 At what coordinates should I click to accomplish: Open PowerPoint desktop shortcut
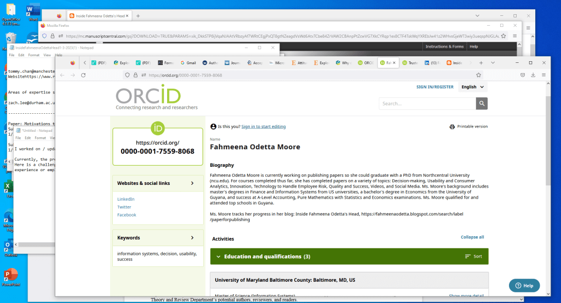point(11,278)
